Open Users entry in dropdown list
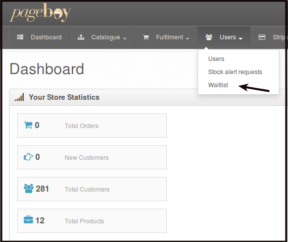 pyautogui.click(x=216, y=59)
